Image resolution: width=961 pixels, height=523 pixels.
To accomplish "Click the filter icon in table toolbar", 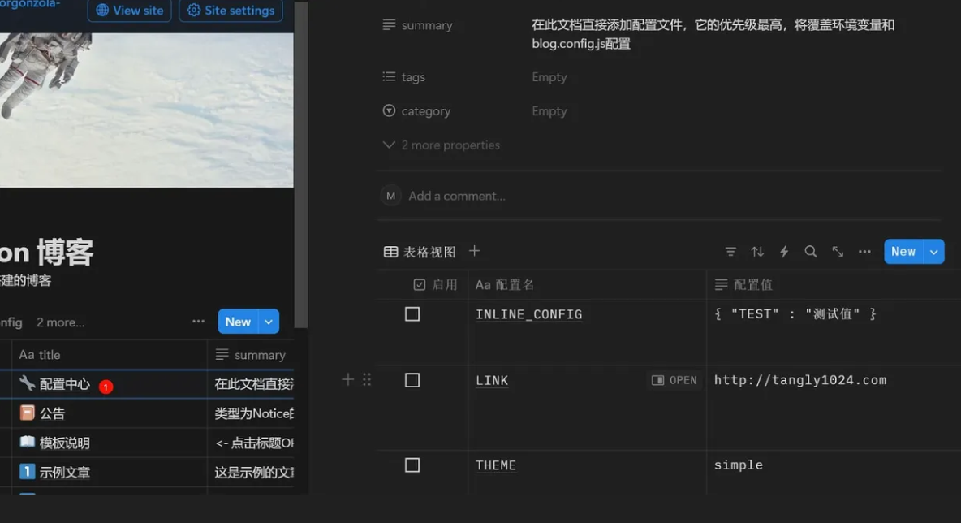I will pyautogui.click(x=730, y=252).
